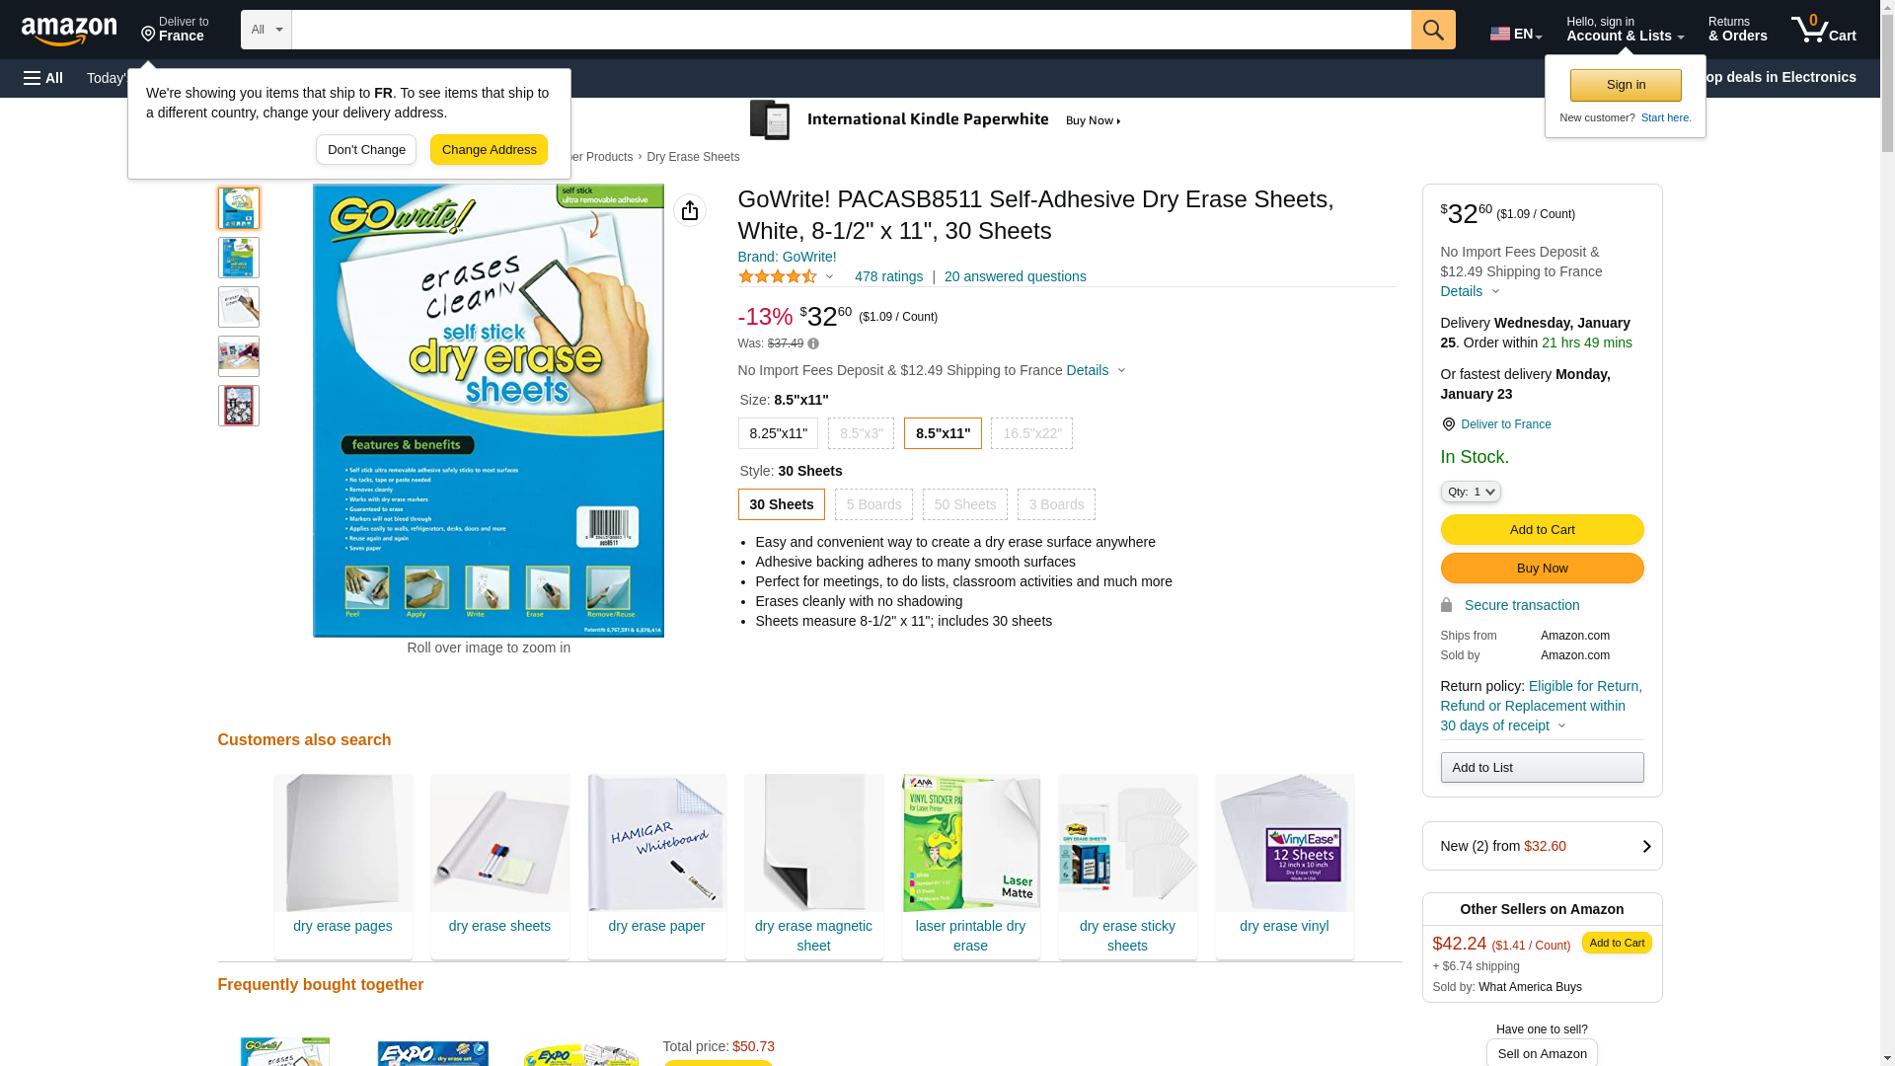Viewport: 1895px width, 1066px height.
Task: Open the search category All dropdown
Action: (266, 30)
